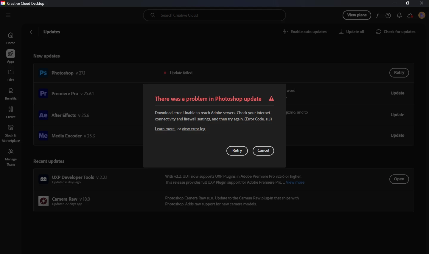Click the After Effects app icon
Viewport: 429px width, 254px height.
[43, 115]
